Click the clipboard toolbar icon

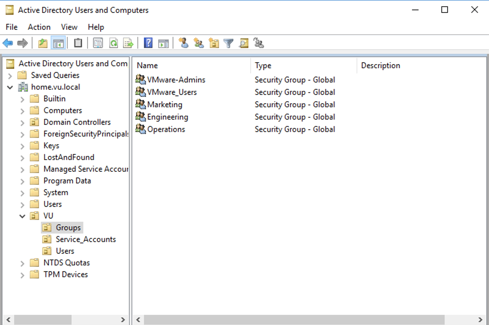pos(78,43)
